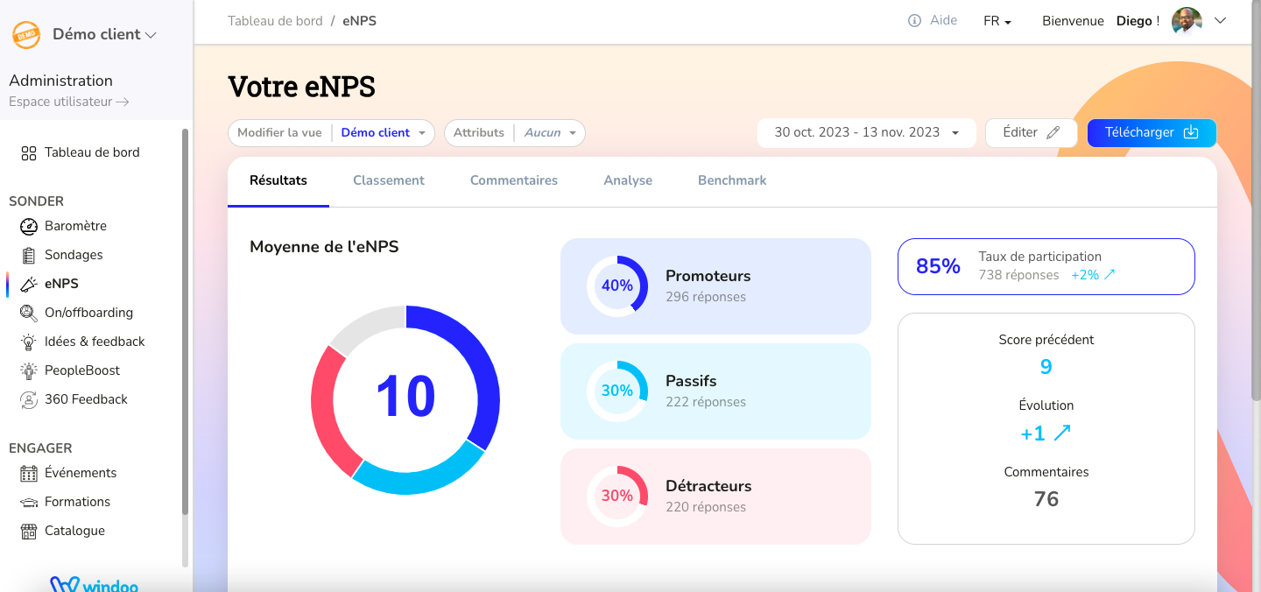Image resolution: width=1261 pixels, height=592 pixels.
Task: Click the "738 réponses" text
Action: (1019, 275)
